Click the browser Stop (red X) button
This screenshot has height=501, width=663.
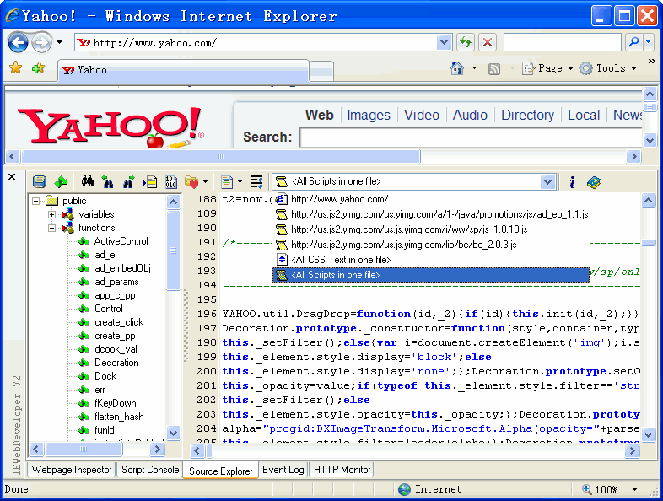click(488, 42)
